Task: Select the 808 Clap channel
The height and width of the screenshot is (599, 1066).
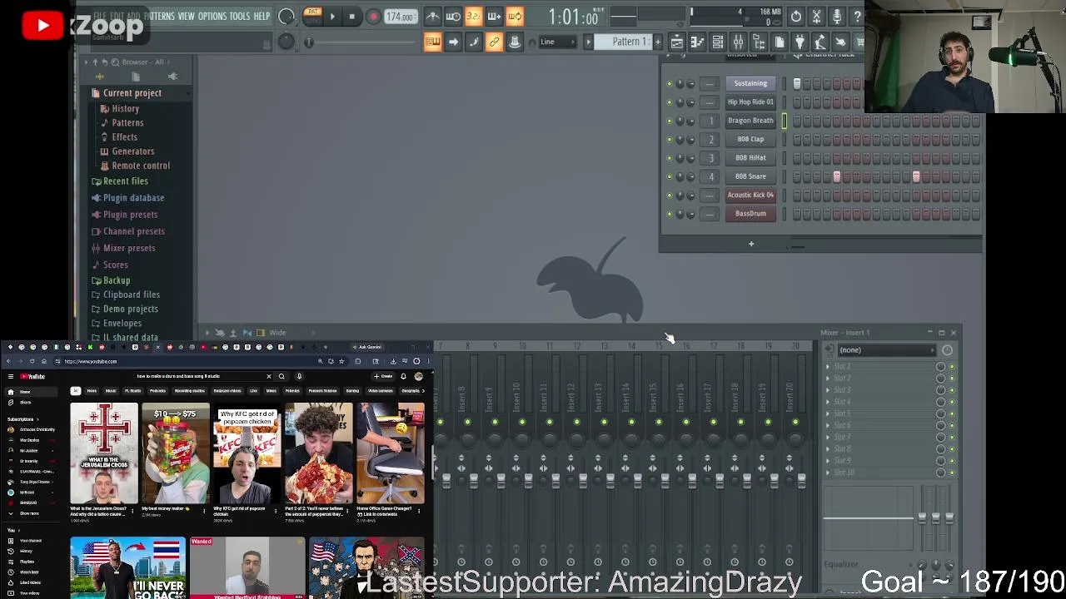Action: tap(750, 139)
